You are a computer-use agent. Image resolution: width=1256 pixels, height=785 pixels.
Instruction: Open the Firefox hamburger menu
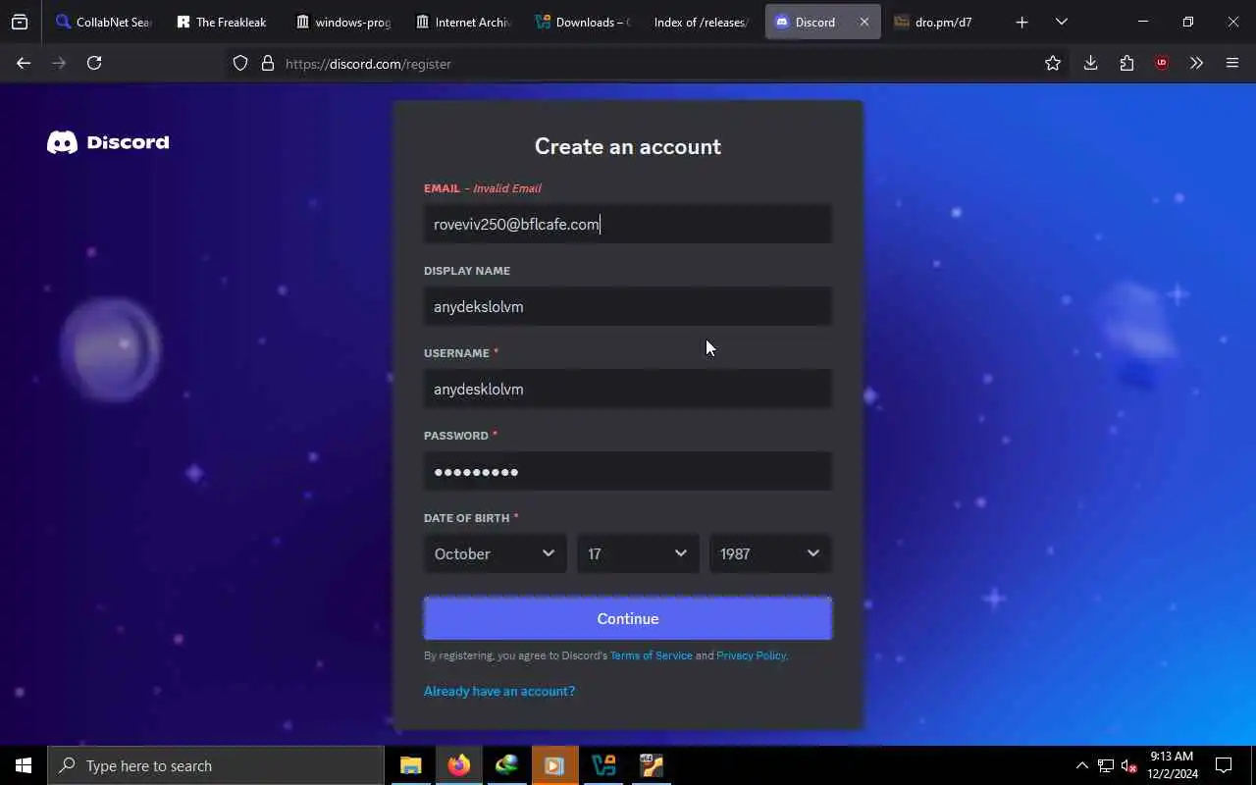(x=1232, y=63)
